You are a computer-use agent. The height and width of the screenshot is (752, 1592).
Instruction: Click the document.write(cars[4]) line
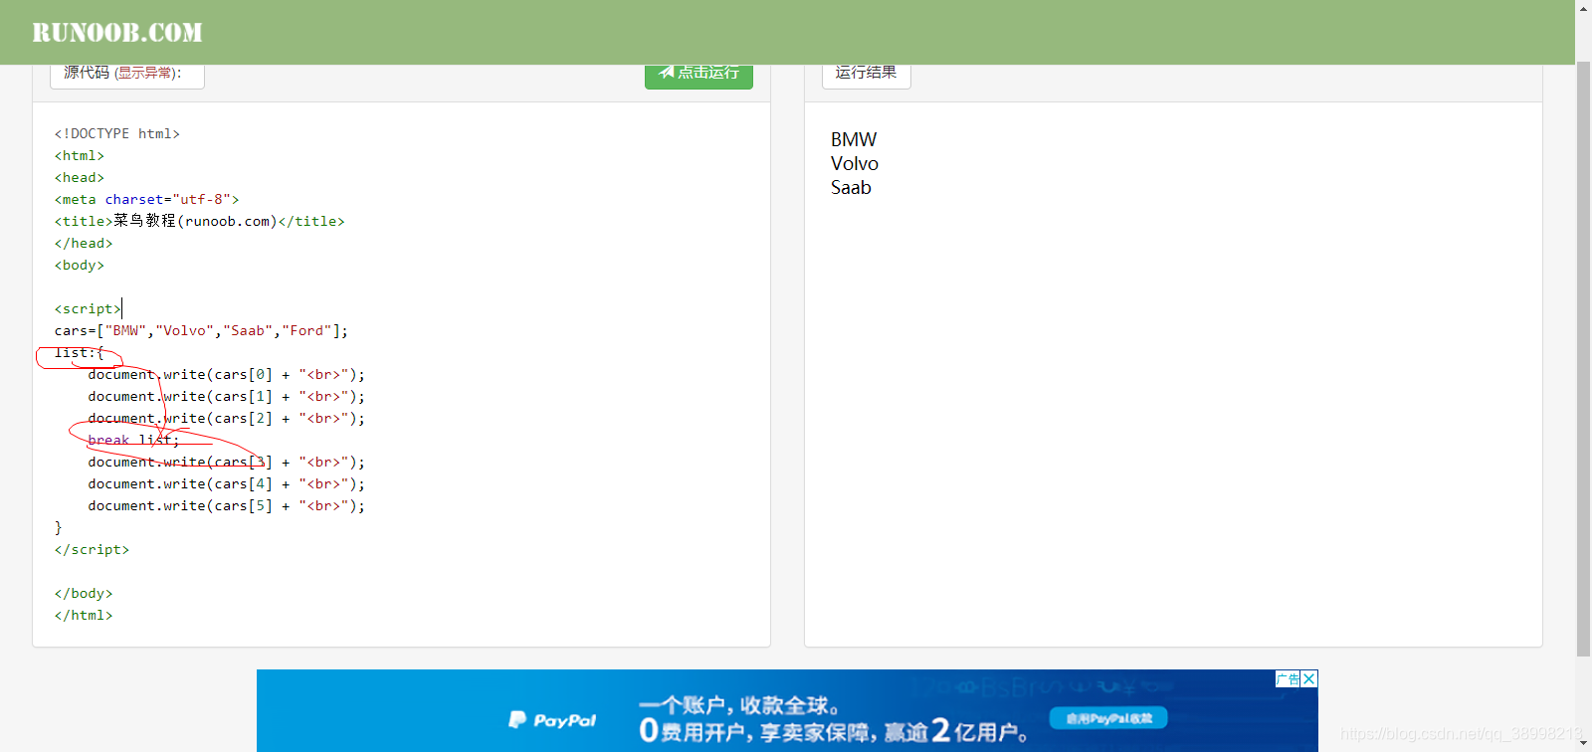coord(226,483)
